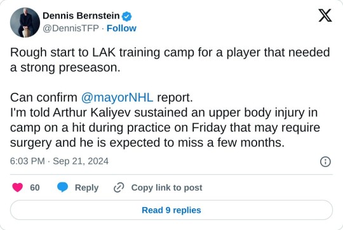Click the blue speech bubble reply icon

pos(62,187)
